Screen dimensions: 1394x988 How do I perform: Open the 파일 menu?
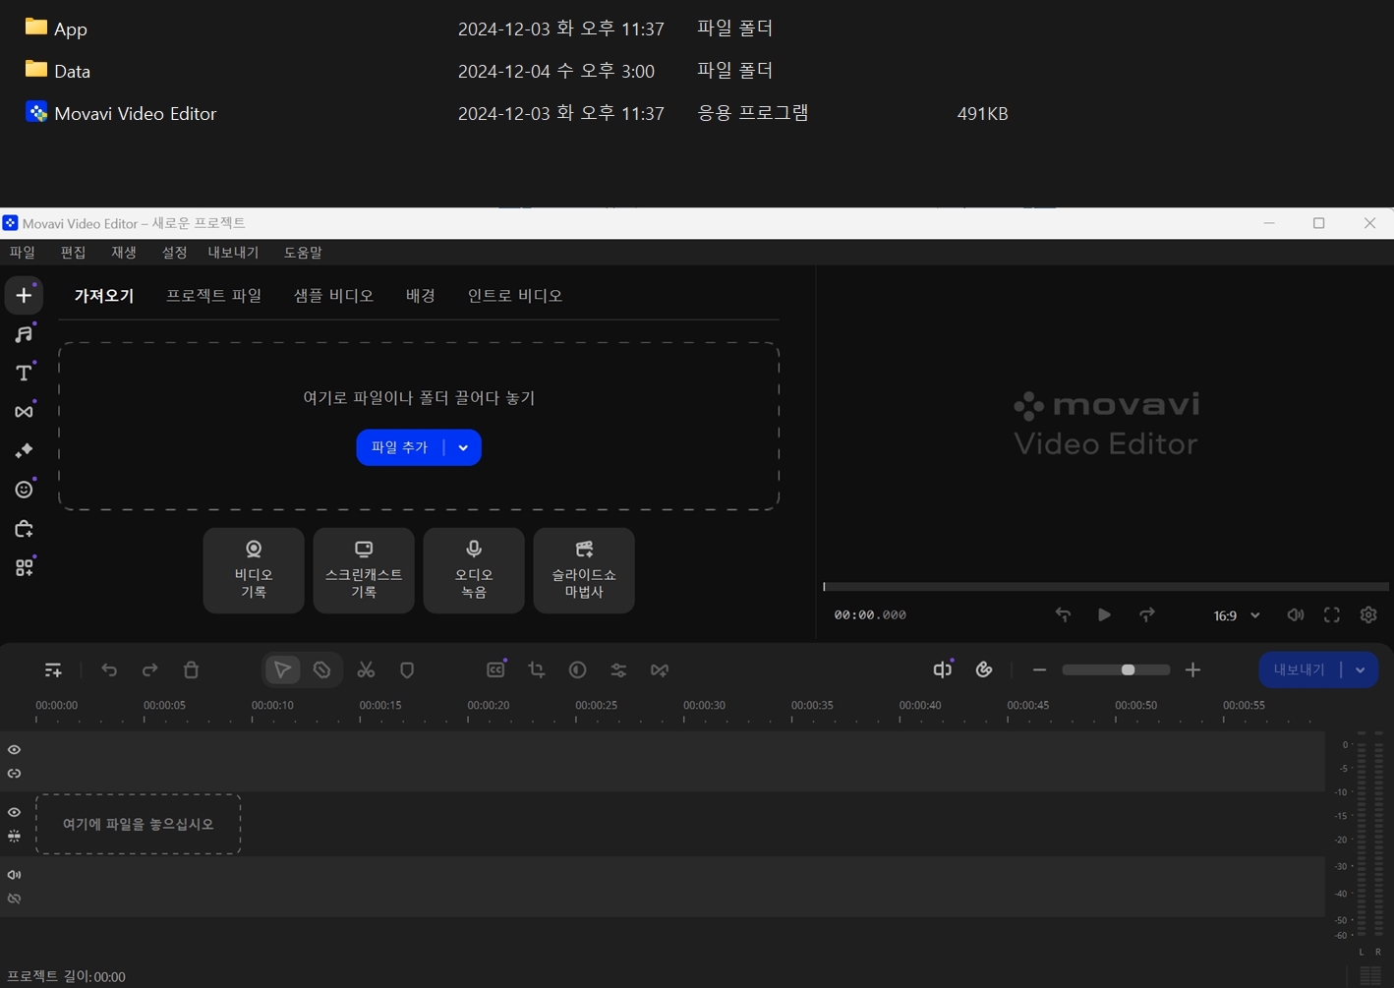click(x=23, y=253)
